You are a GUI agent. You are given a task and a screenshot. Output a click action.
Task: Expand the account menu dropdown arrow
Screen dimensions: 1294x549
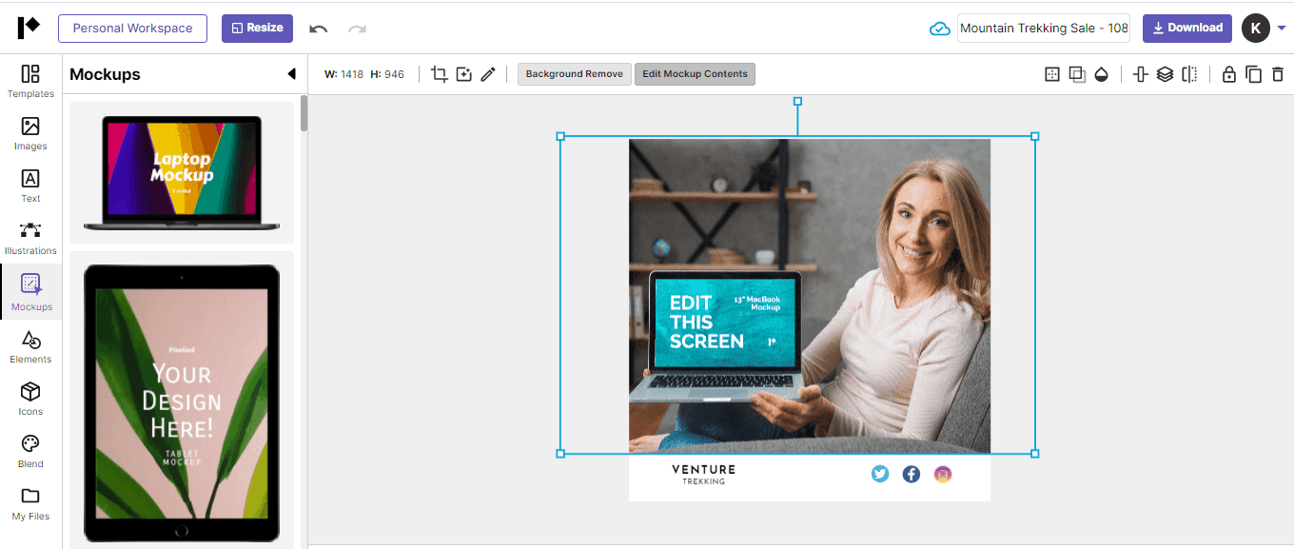[1282, 28]
